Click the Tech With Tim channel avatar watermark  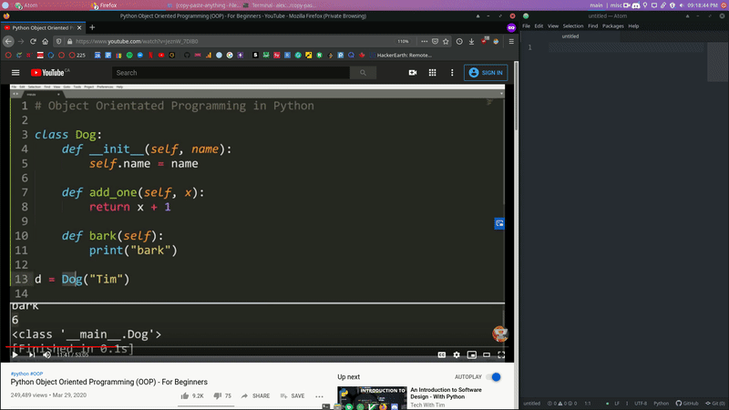pos(499,333)
